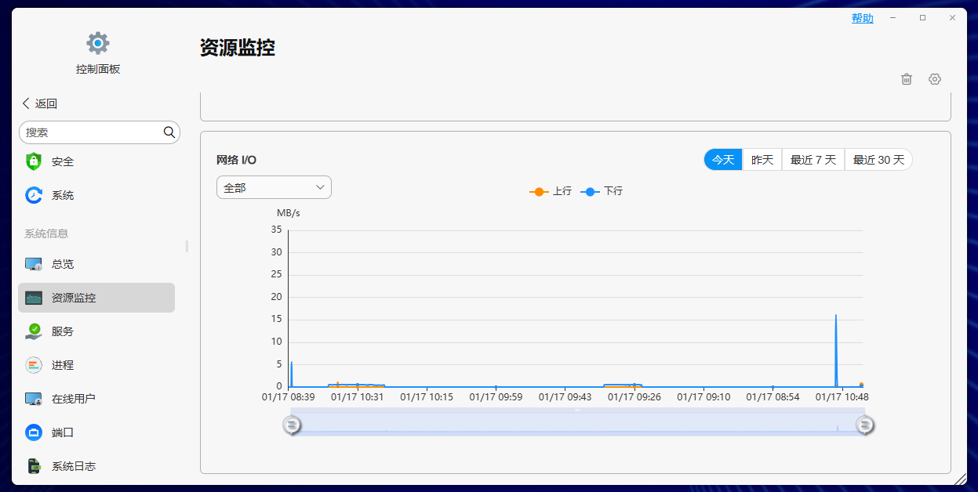Click the trash delete icon
978x492 pixels.
[x=907, y=79]
